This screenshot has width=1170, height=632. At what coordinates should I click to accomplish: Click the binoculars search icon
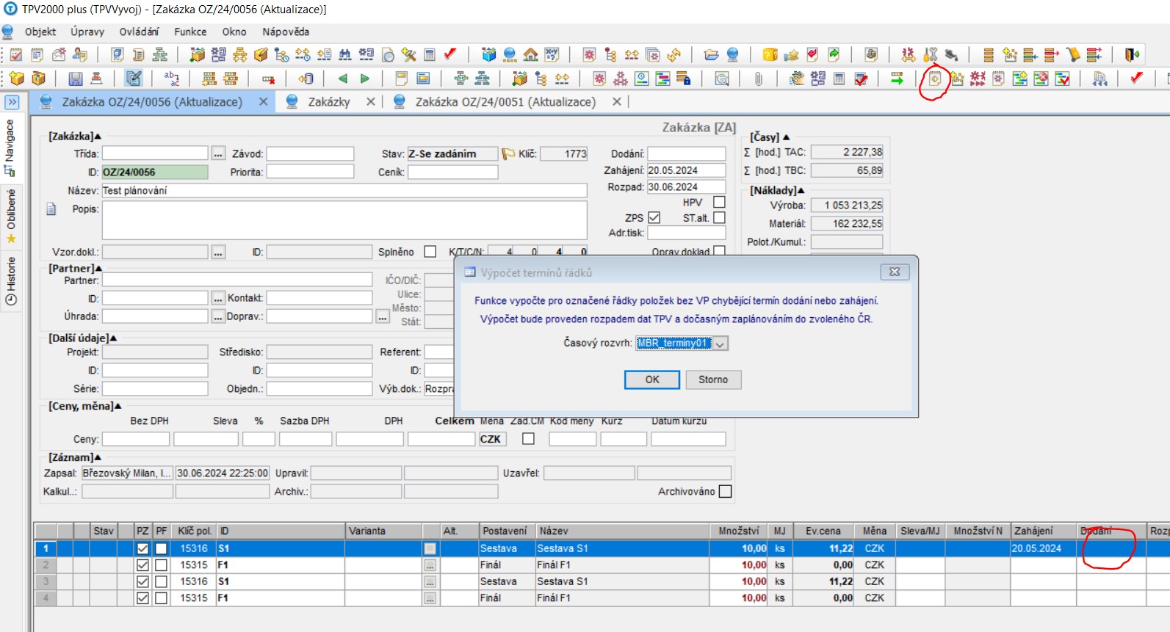pos(344,54)
